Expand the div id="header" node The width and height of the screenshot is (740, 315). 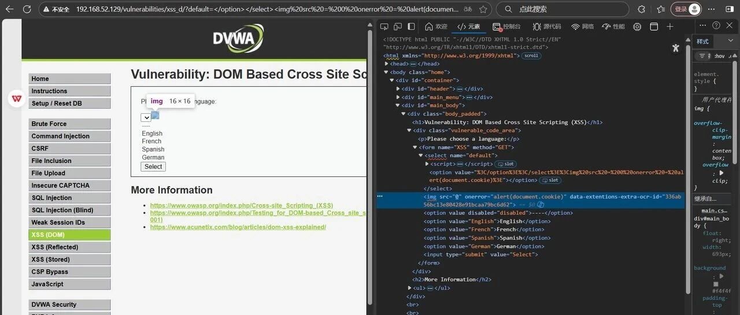click(398, 89)
